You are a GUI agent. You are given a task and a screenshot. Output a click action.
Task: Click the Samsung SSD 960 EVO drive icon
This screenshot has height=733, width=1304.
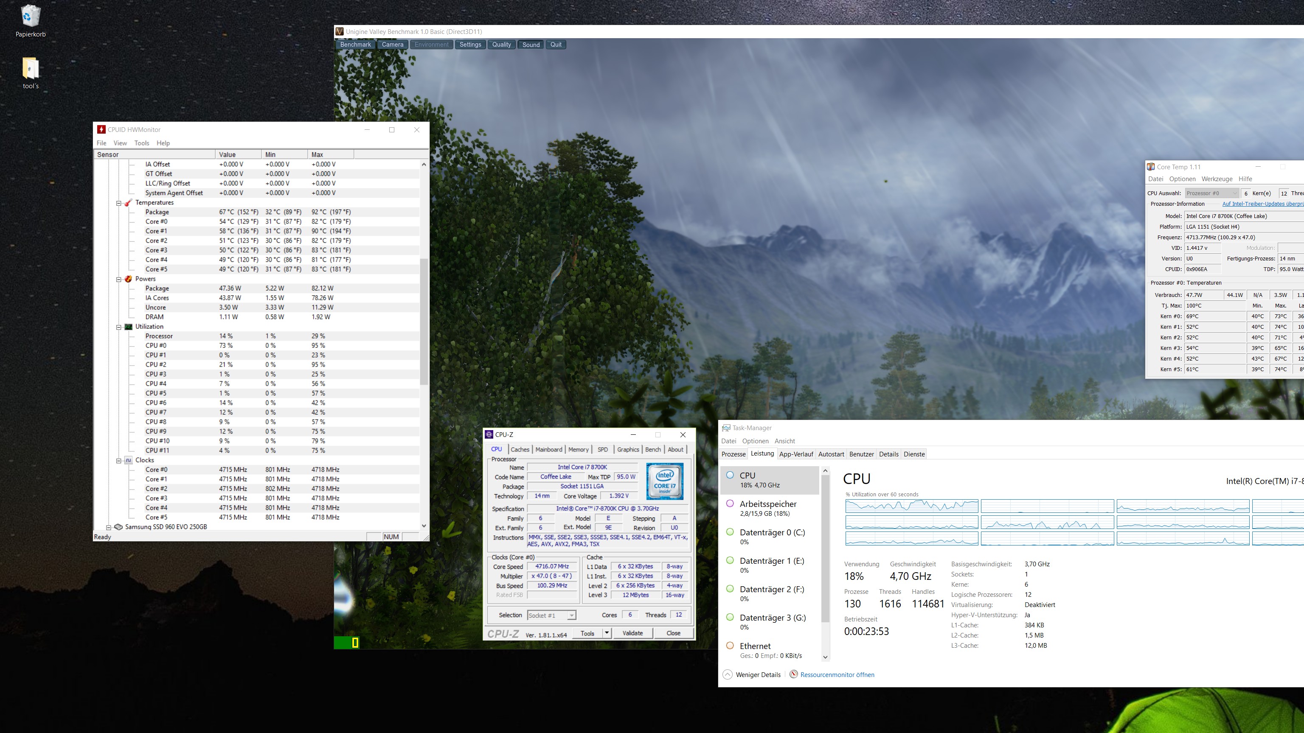[118, 526]
